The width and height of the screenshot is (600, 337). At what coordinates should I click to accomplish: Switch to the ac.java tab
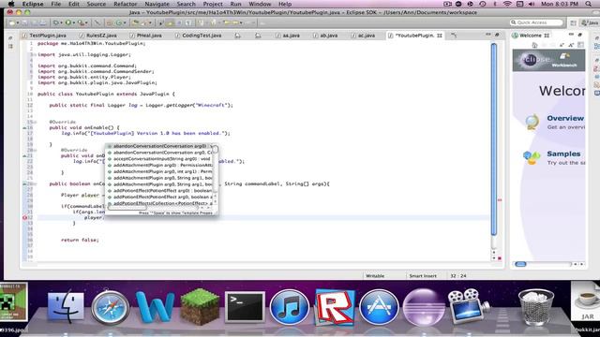tap(363, 36)
